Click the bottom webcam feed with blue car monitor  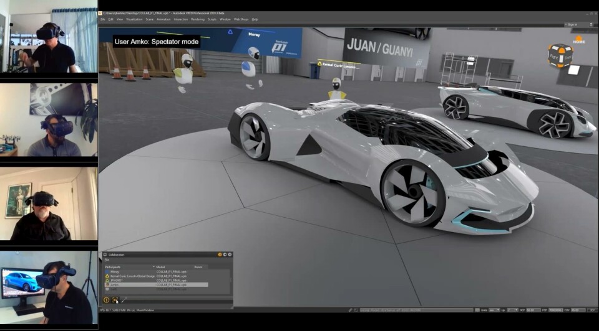(49, 287)
